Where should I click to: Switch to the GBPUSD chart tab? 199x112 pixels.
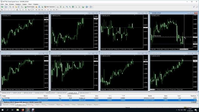(28, 93)
